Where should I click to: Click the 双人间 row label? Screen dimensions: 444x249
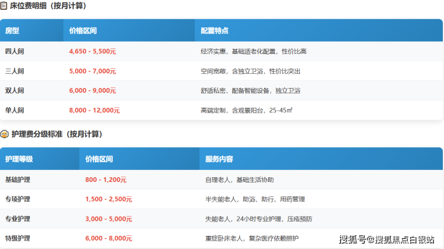pyautogui.click(x=14, y=91)
